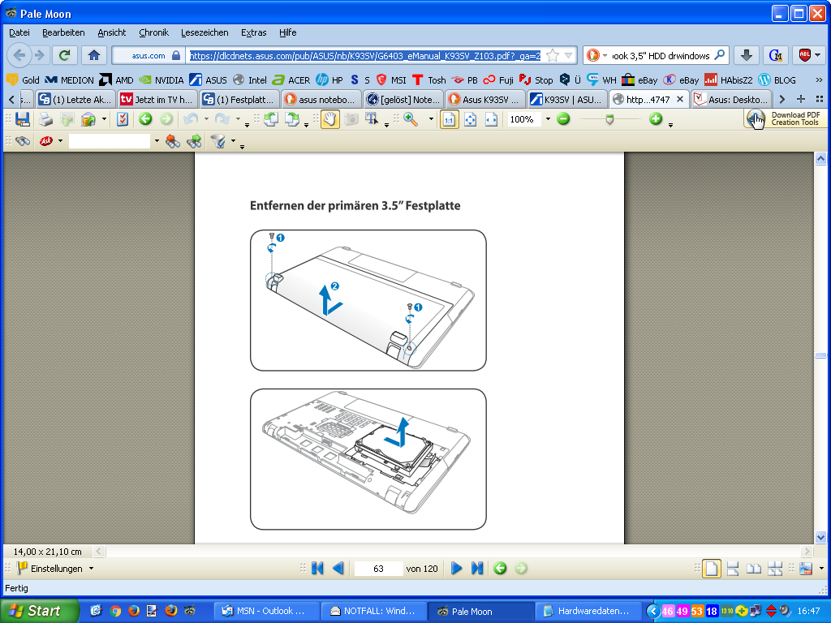Click in the PDF find text field

click(x=110, y=141)
